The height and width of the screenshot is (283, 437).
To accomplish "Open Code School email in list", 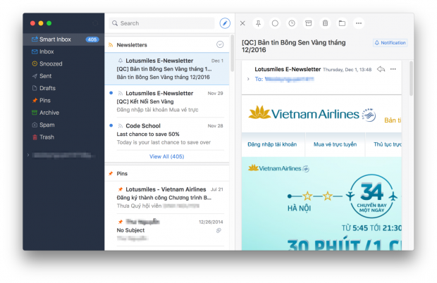I will coord(167,134).
